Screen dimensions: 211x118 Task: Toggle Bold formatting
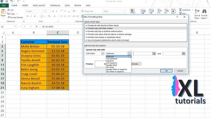tap(27, 16)
